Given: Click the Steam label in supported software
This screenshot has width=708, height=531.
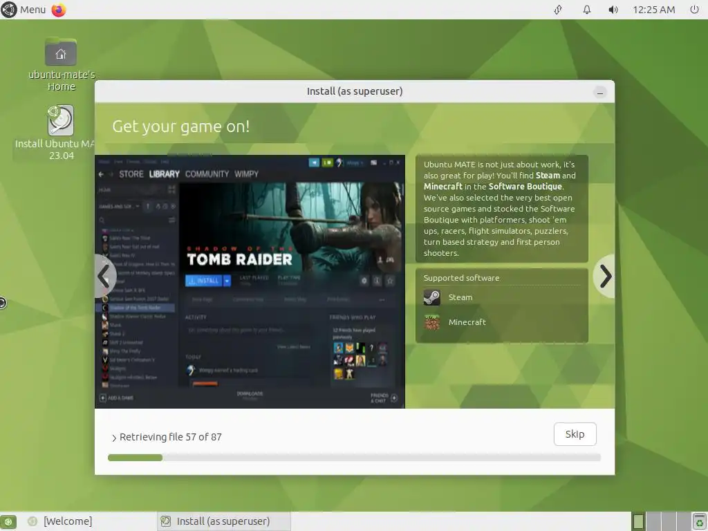Looking at the screenshot, I should 460,297.
